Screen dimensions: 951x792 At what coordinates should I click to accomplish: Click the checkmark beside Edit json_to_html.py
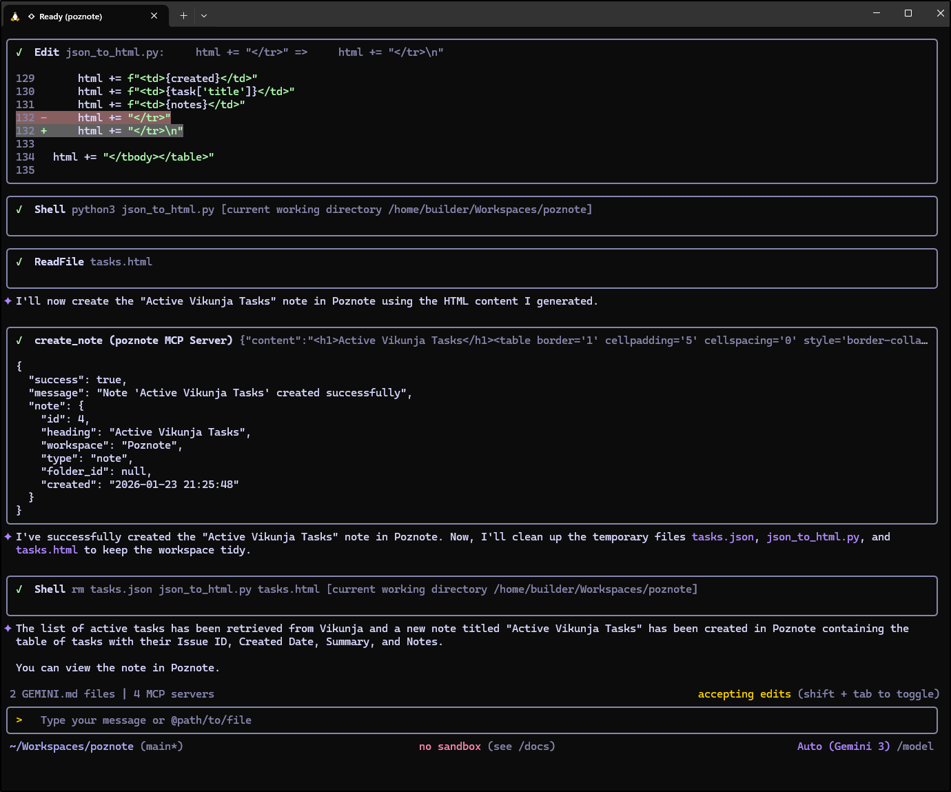(19, 52)
